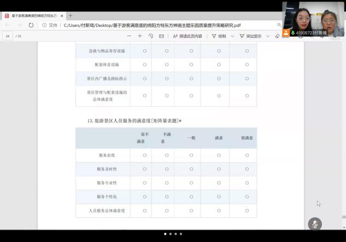
Task: Select 很不满意 for 急救与物品寄存设施
Action: (145, 51)
